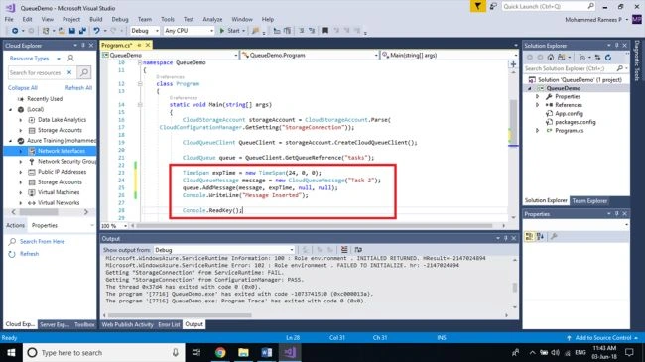Click the Open File folder icon
This screenshot has width=645, height=362.
tap(62, 31)
